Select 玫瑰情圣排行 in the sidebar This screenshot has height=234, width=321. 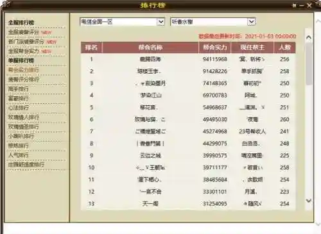coord(24,127)
